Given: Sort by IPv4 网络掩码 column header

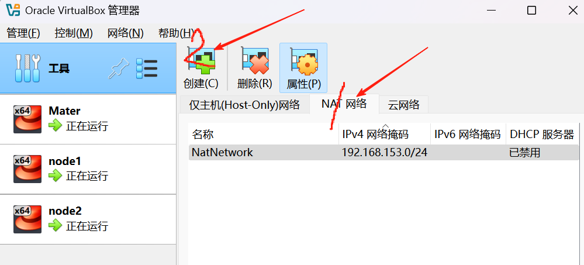Looking at the screenshot, I should click(x=385, y=134).
